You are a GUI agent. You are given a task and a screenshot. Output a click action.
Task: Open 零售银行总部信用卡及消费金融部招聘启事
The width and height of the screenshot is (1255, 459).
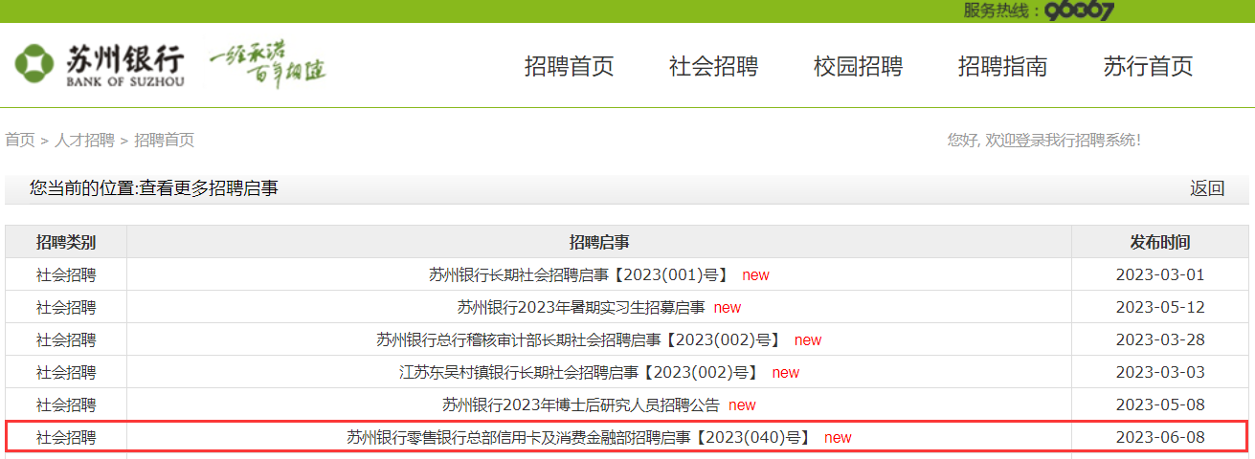(x=579, y=437)
